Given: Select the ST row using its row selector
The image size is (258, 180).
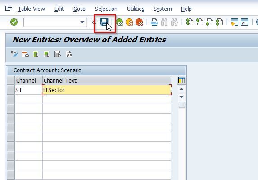Looking at the screenshot, I should click(11, 90).
